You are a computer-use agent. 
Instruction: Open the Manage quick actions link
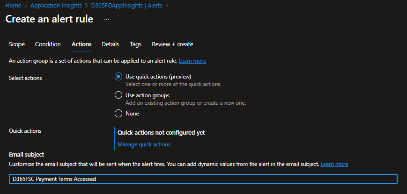pyautogui.click(x=144, y=144)
